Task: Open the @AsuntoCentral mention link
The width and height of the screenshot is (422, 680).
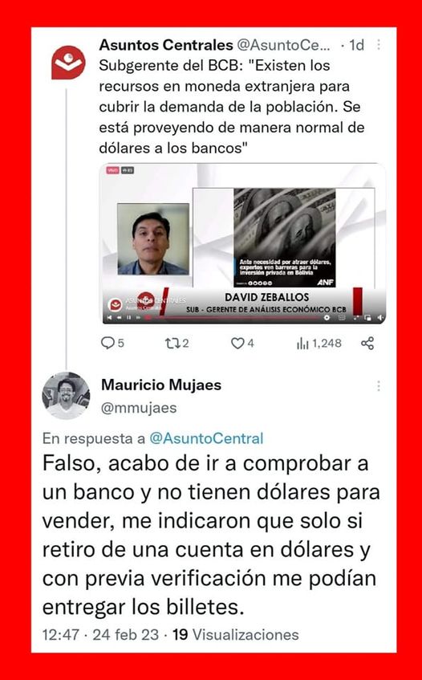Action: pos(206,438)
